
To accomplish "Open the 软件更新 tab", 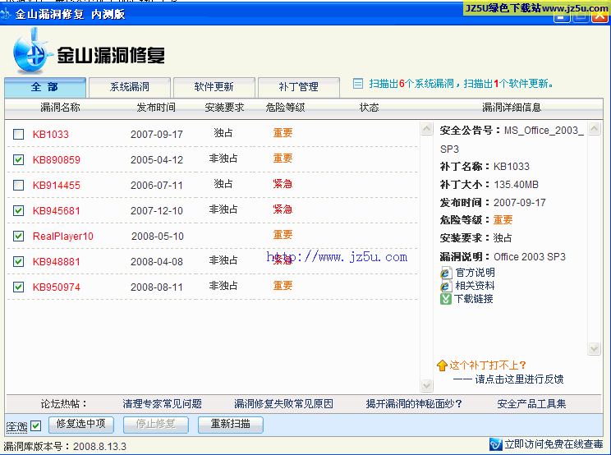I will [214, 87].
